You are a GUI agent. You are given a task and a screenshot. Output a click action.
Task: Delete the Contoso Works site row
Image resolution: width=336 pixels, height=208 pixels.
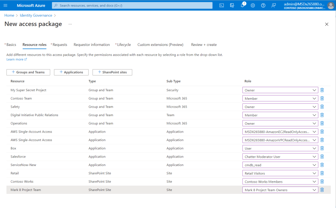(x=322, y=182)
